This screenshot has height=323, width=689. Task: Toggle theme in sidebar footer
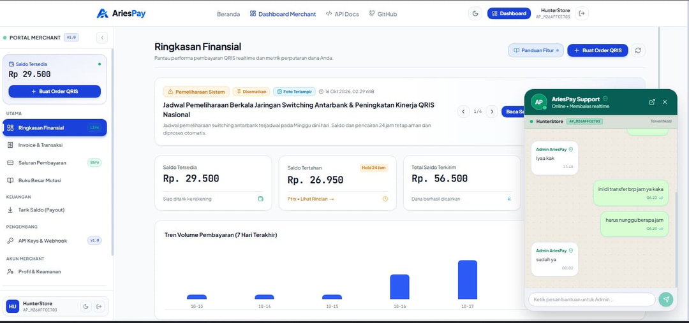pyautogui.click(x=86, y=306)
